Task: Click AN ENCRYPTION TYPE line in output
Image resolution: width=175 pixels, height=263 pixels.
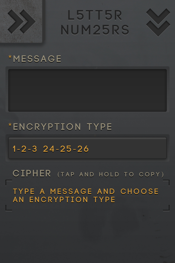Action: [x=64, y=200]
